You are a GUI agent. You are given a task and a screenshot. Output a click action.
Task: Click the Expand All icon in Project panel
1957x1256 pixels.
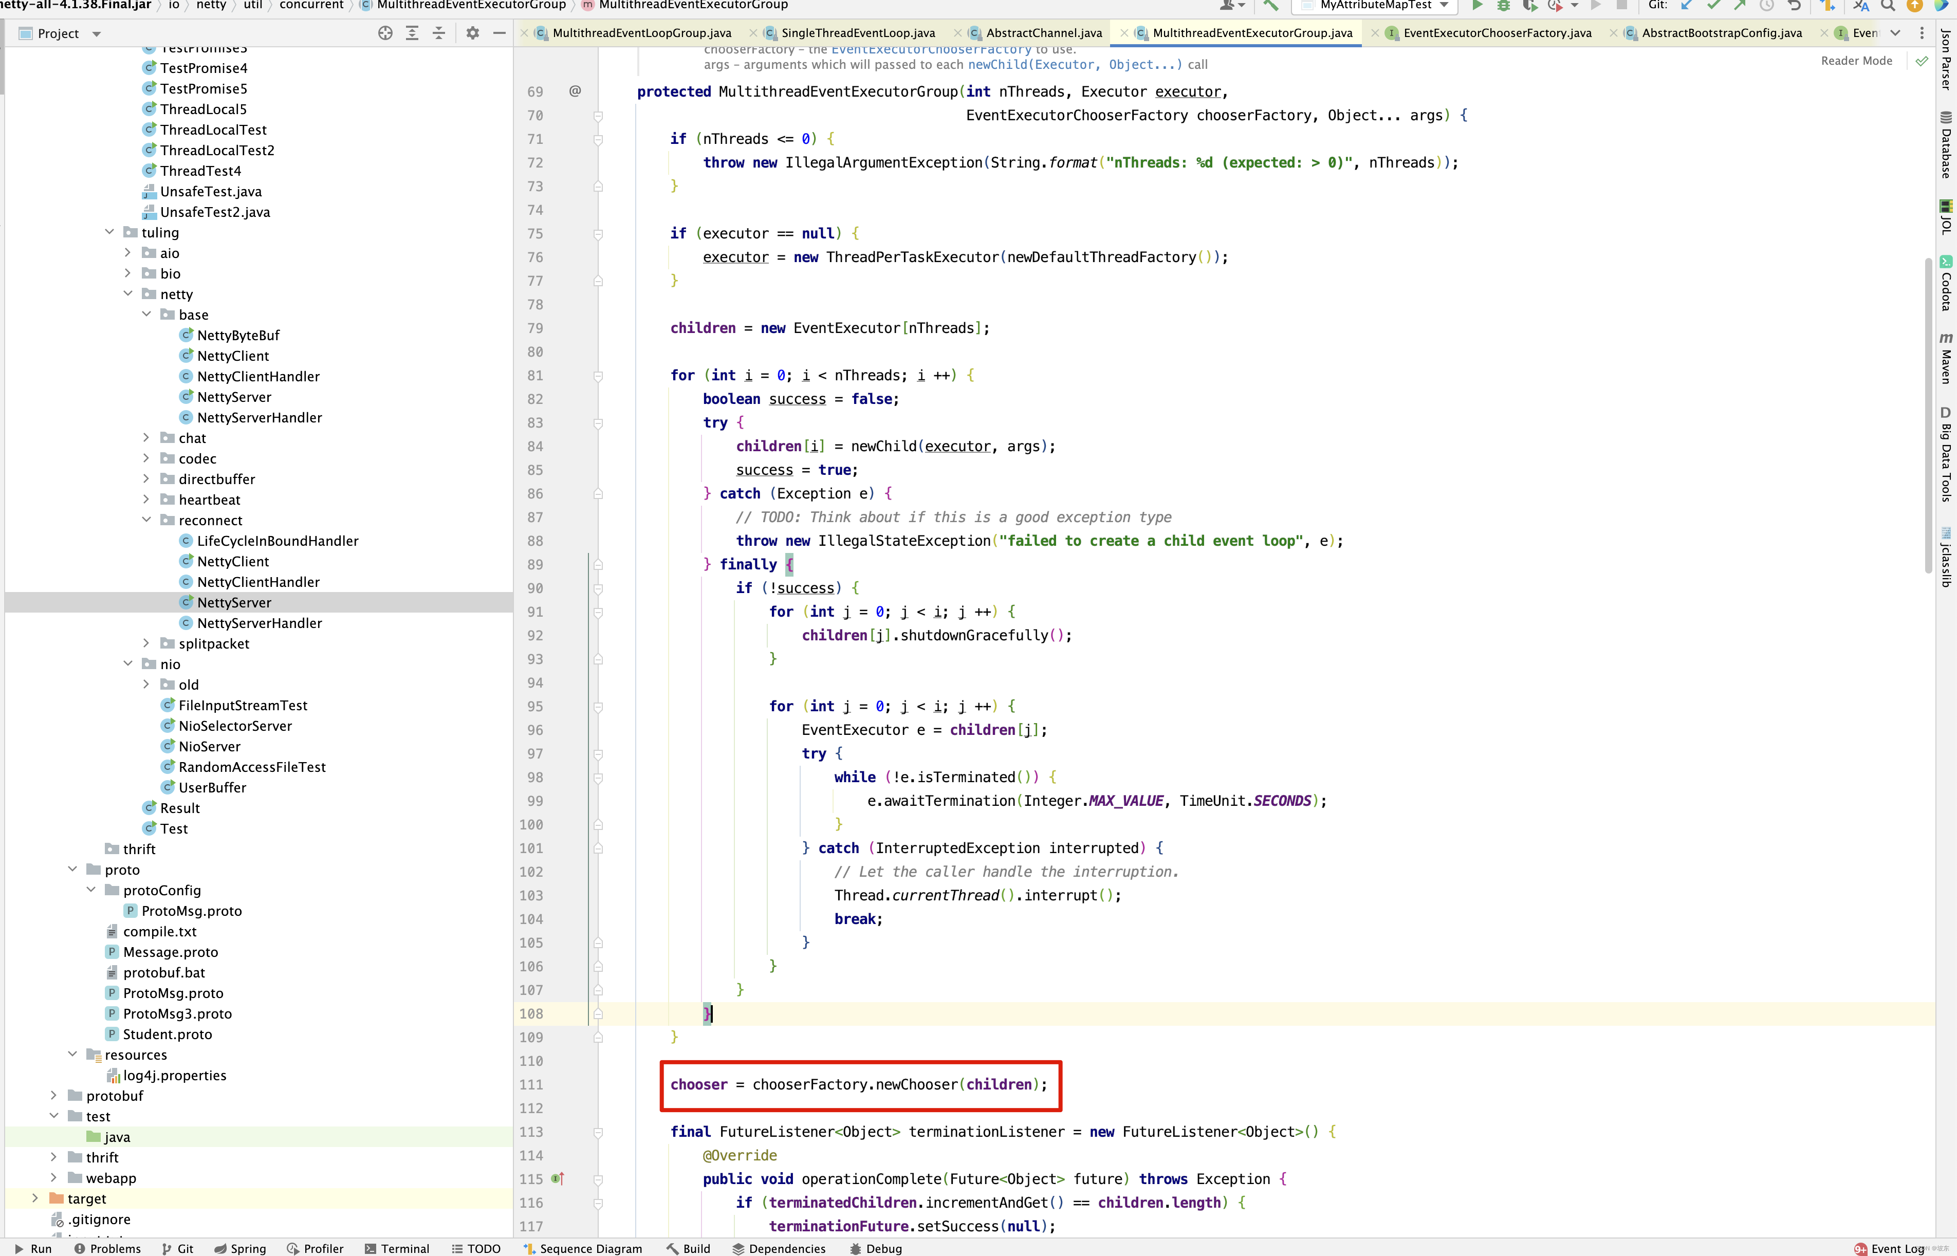[x=412, y=33]
